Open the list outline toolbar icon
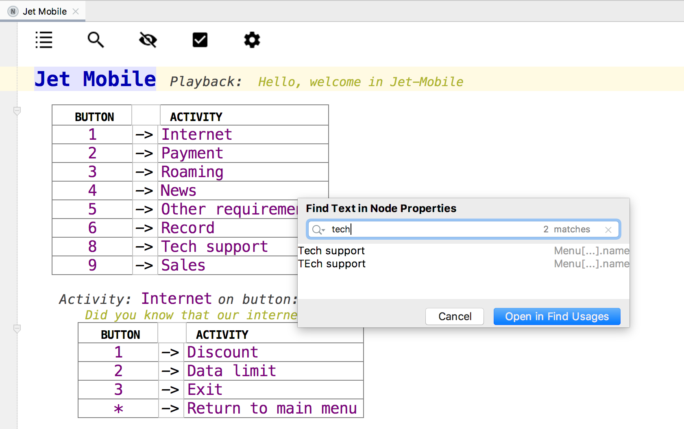 44,40
